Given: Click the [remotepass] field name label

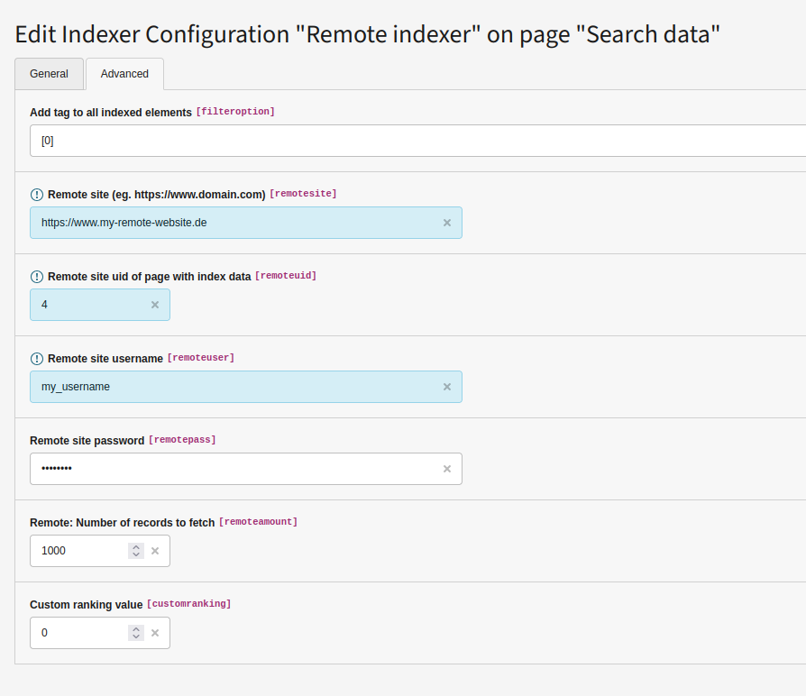Looking at the screenshot, I should 182,440.
